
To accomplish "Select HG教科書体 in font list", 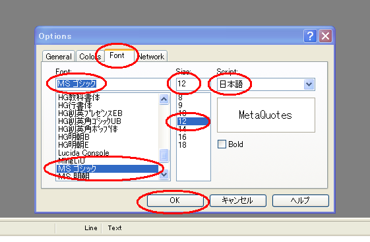I will tap(108, 97).
